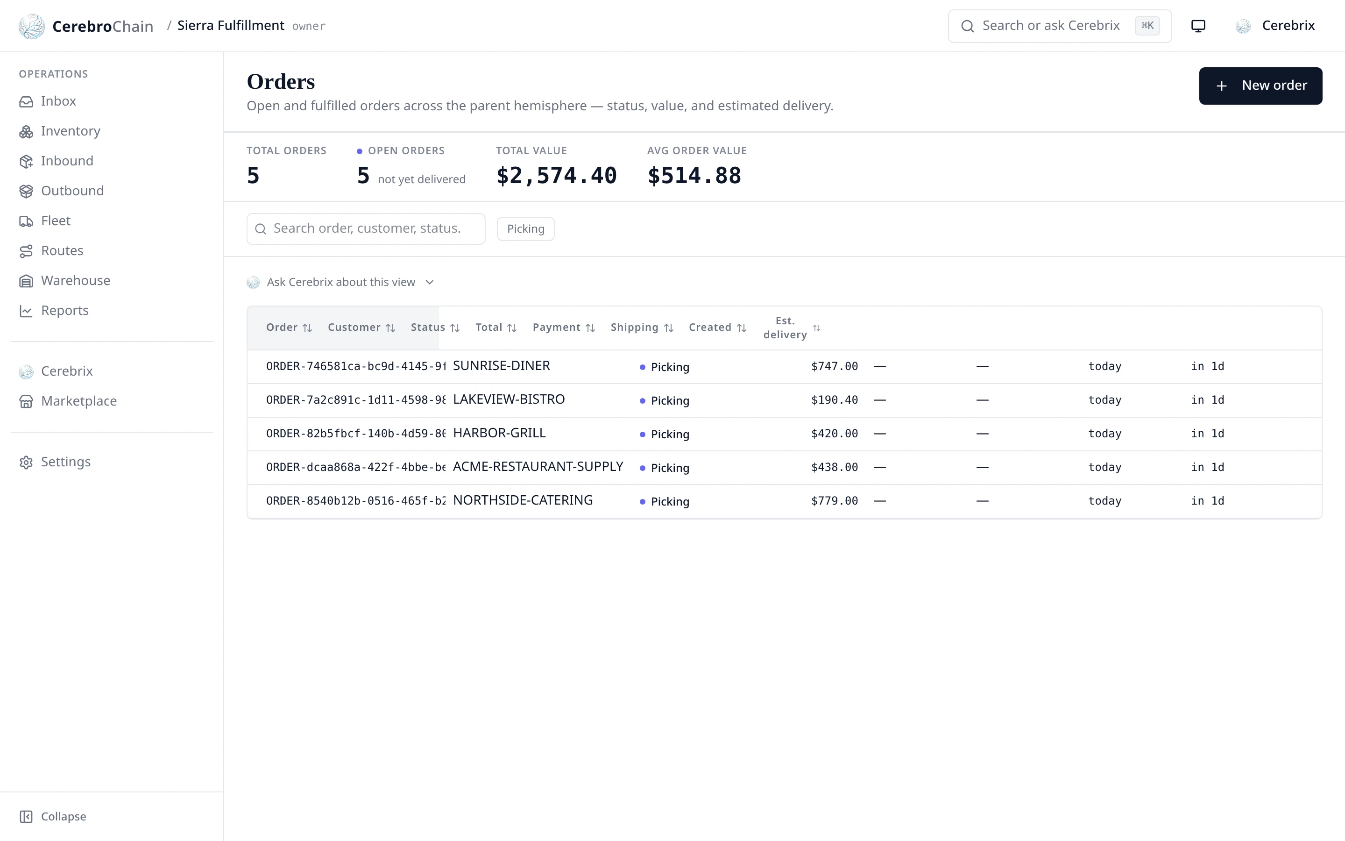This screenshot has width=1345, height=841.
Task: Click the New order button
Action: 1260,86
